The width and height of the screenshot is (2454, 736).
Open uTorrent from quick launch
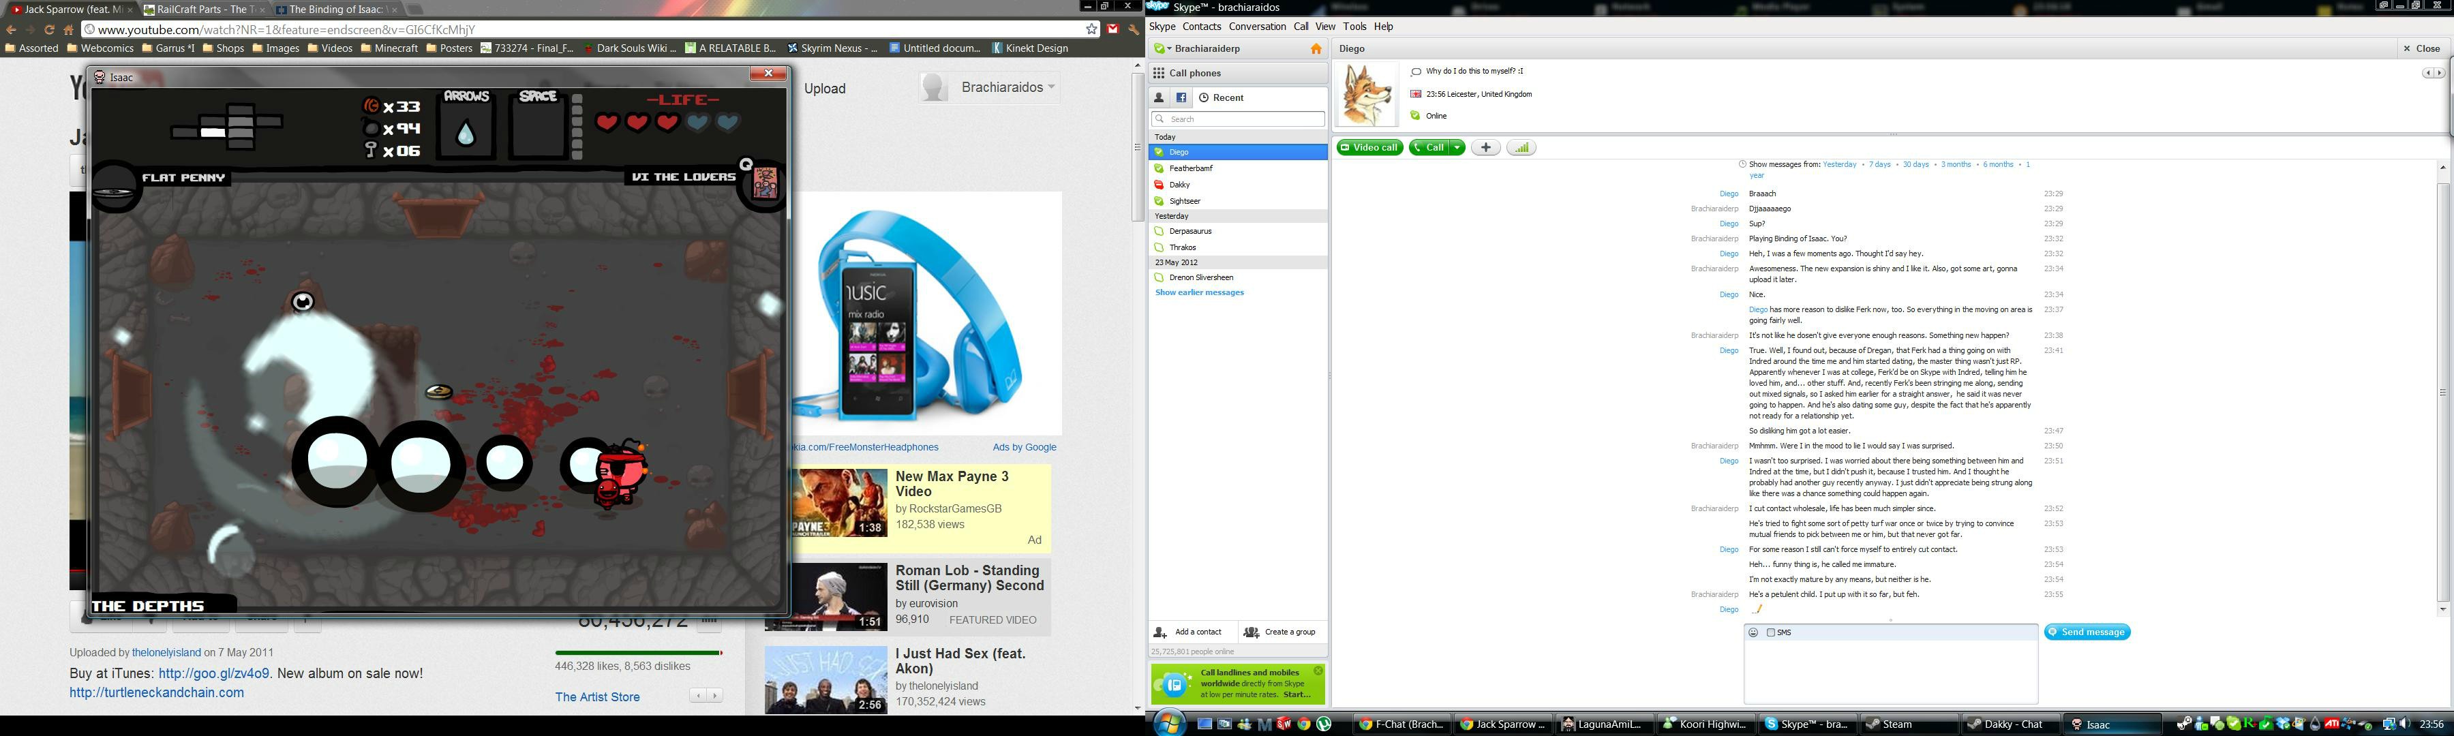click(1323, 724)
